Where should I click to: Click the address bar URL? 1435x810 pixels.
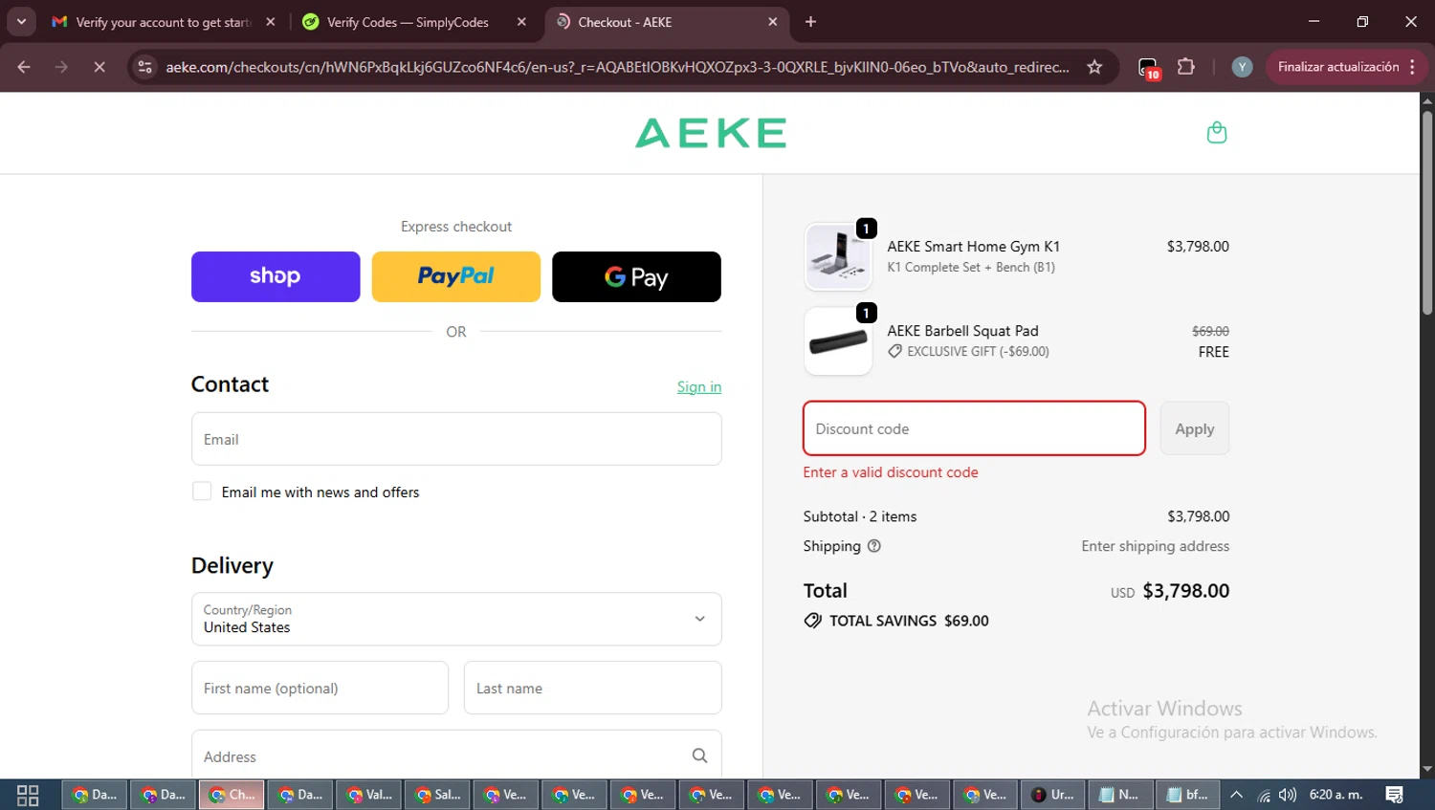(617, 67)
